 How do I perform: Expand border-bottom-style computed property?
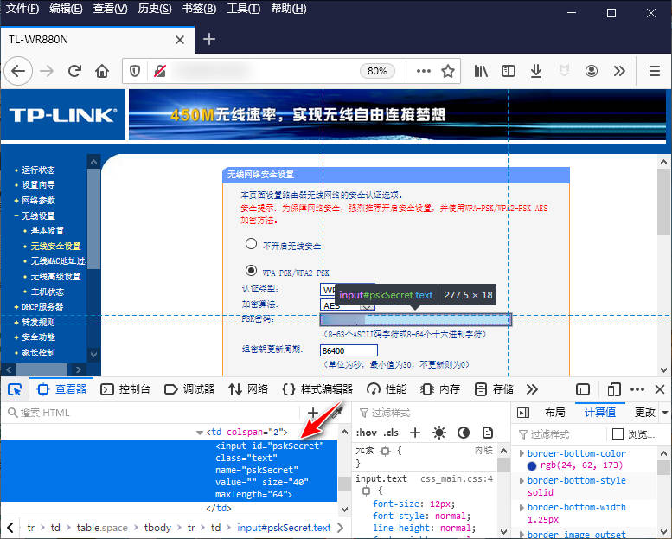pos(522,481)
